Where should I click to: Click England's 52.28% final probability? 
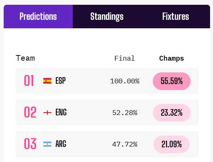tap(125, 113)
